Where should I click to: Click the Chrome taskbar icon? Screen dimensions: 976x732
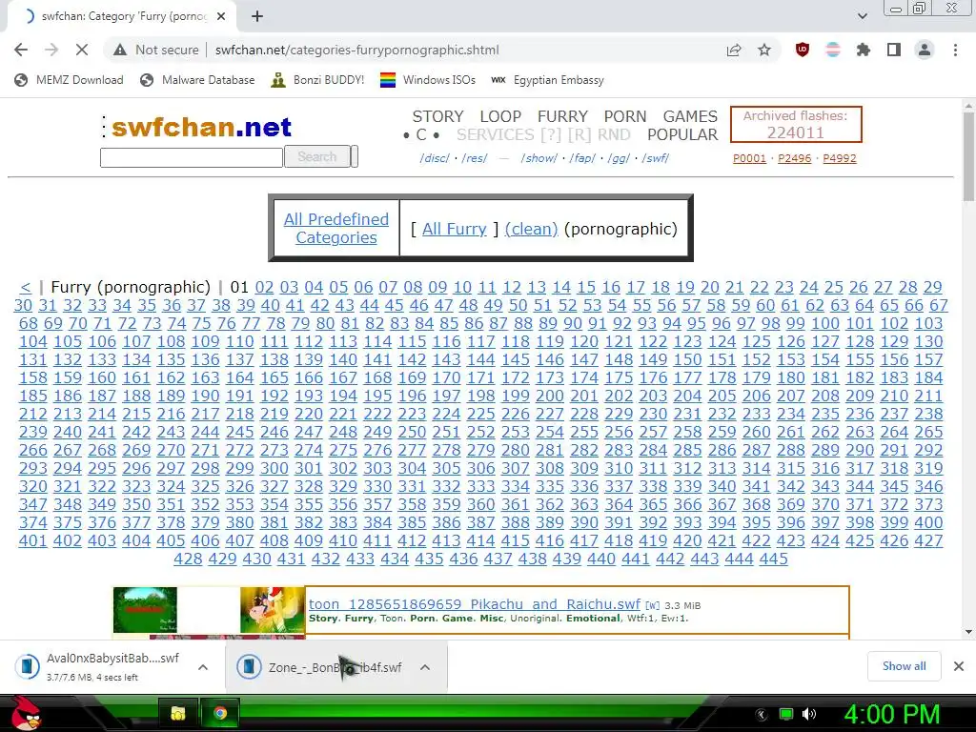tap(220, 713)
